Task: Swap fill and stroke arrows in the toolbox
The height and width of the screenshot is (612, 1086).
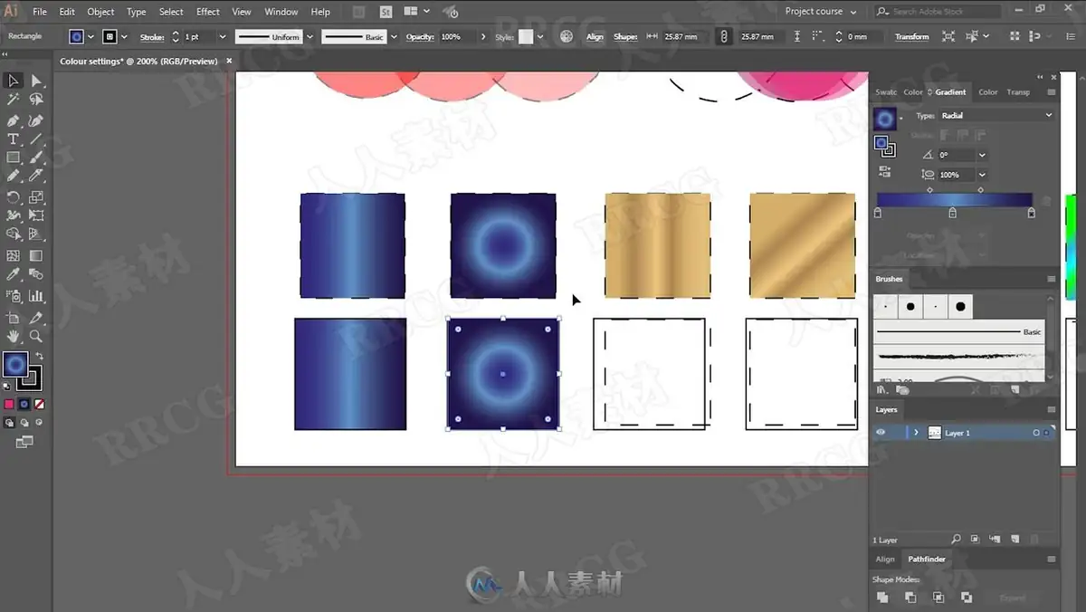Action: pyautogui.click(x=39, y=356)
